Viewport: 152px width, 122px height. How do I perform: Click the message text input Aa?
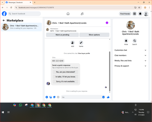81,97
